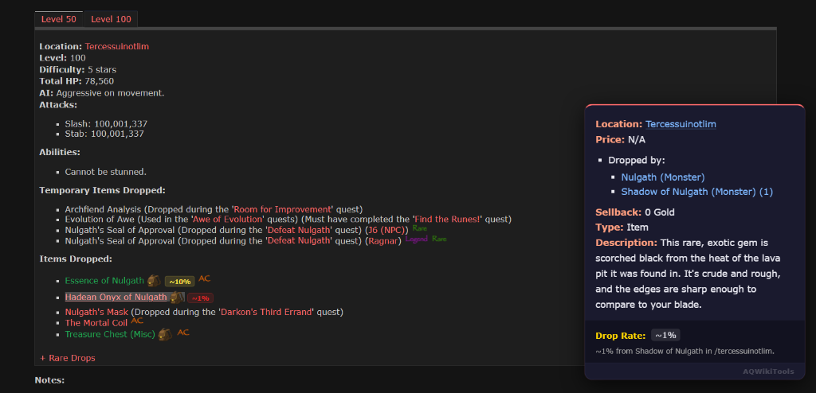This screenshot has height=393, width=816.
Task: Expand the Rare Drops section
Action: coord(68,358)
